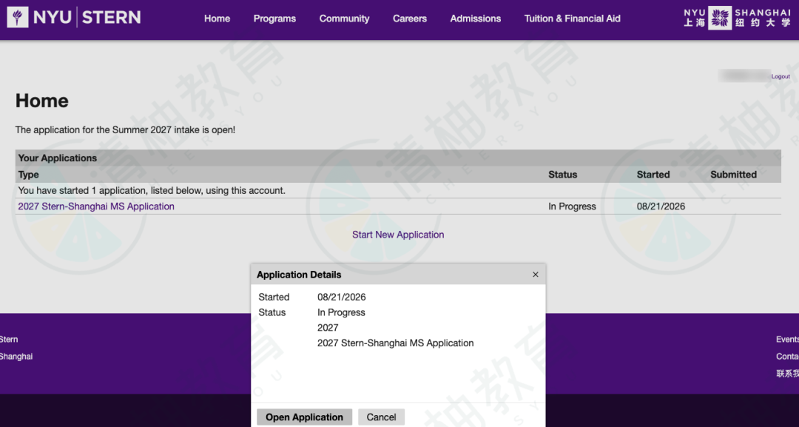Click the Your Applications table heading
The image size is (799, 427).
(58, 158)
